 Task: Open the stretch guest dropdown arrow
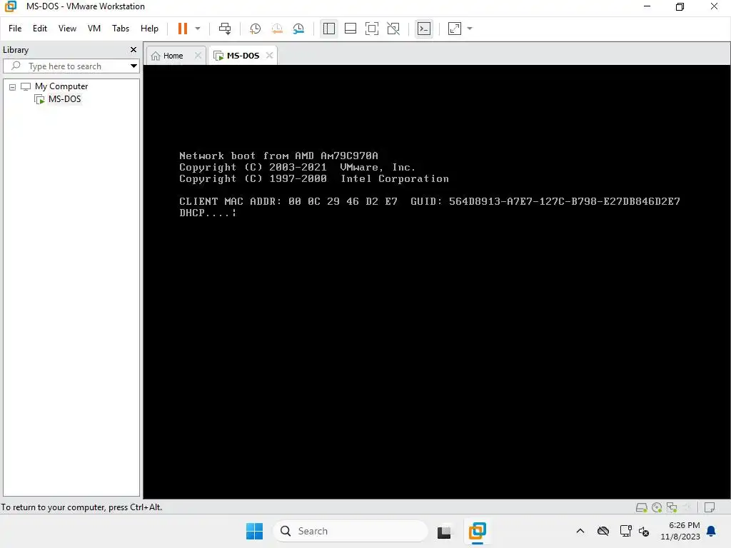(470, 29)
